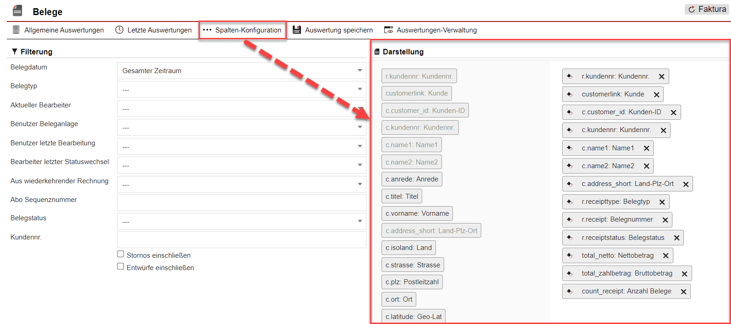Open the Spalten-Konfiguration menu item
Image resolution: width=731 pixels, height=324 pixels.
click(243, 30)
